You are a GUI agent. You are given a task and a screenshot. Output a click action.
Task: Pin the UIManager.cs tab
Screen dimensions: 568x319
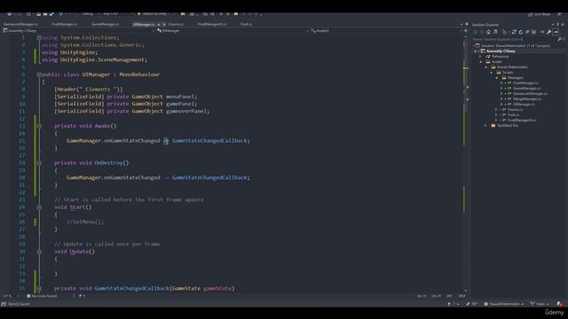[159, 24]
